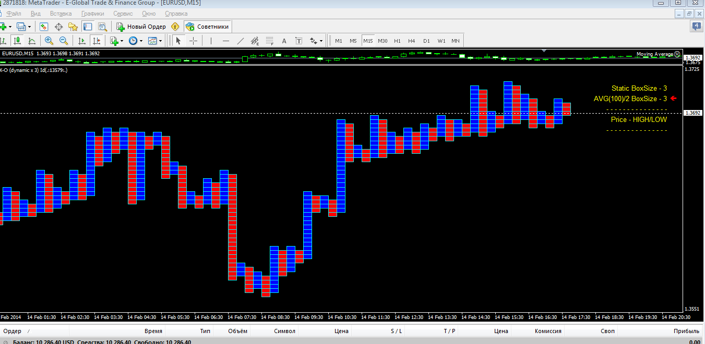Toggle the Market Watch panel icon

pyautogui.click(x=44, y=27)
